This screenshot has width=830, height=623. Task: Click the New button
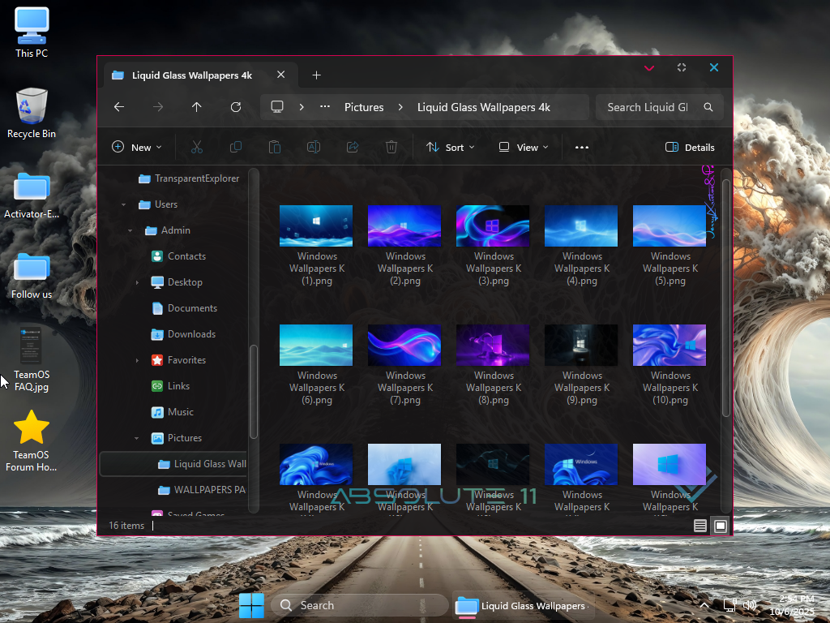coord(136,148)
